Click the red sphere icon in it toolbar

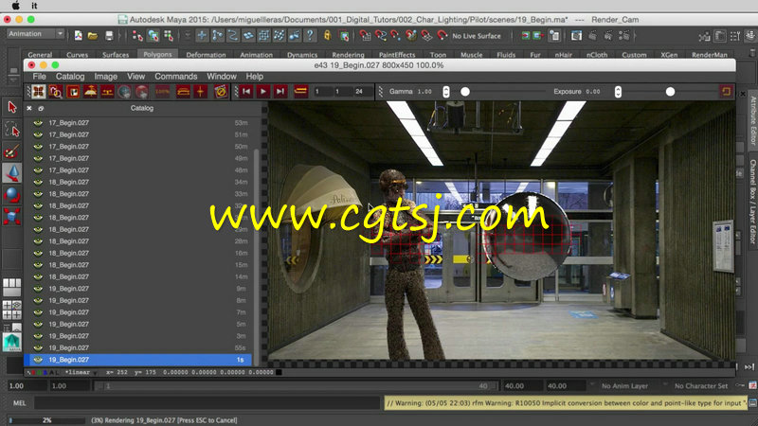tap(141, 91)
